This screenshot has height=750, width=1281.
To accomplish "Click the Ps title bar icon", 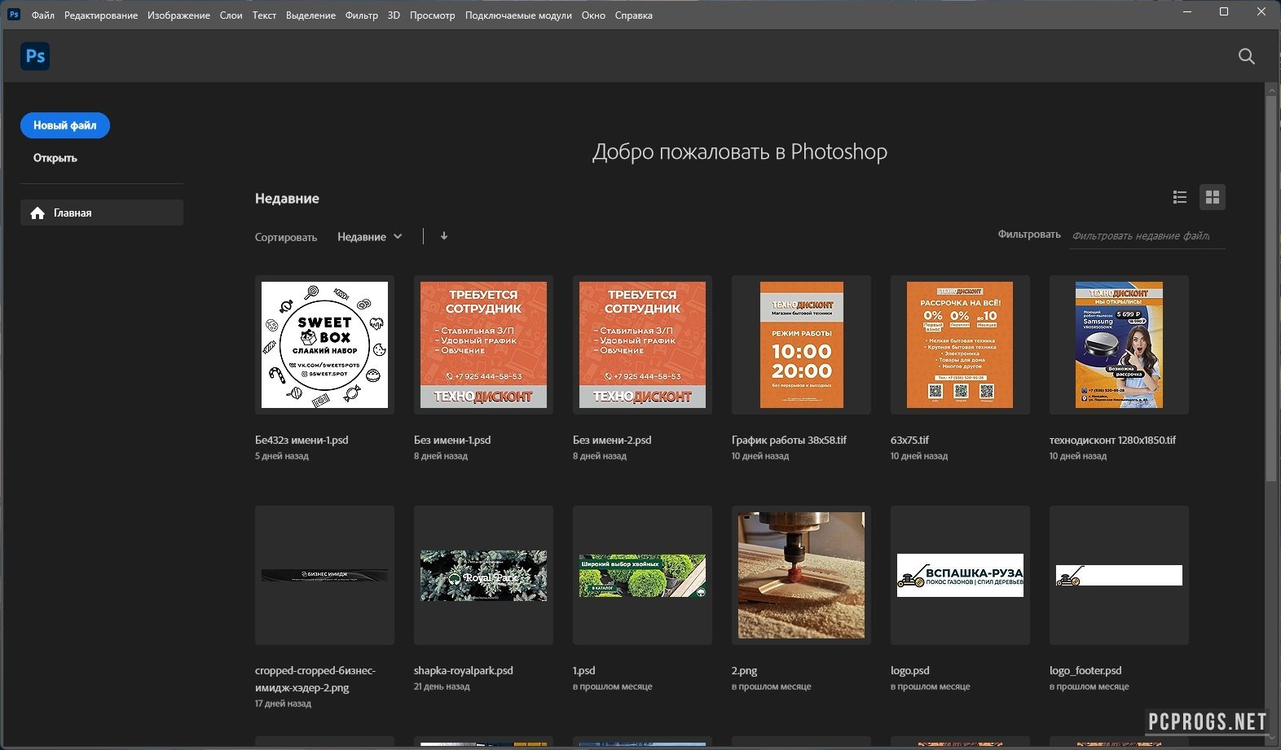I will tap(14, 15).
